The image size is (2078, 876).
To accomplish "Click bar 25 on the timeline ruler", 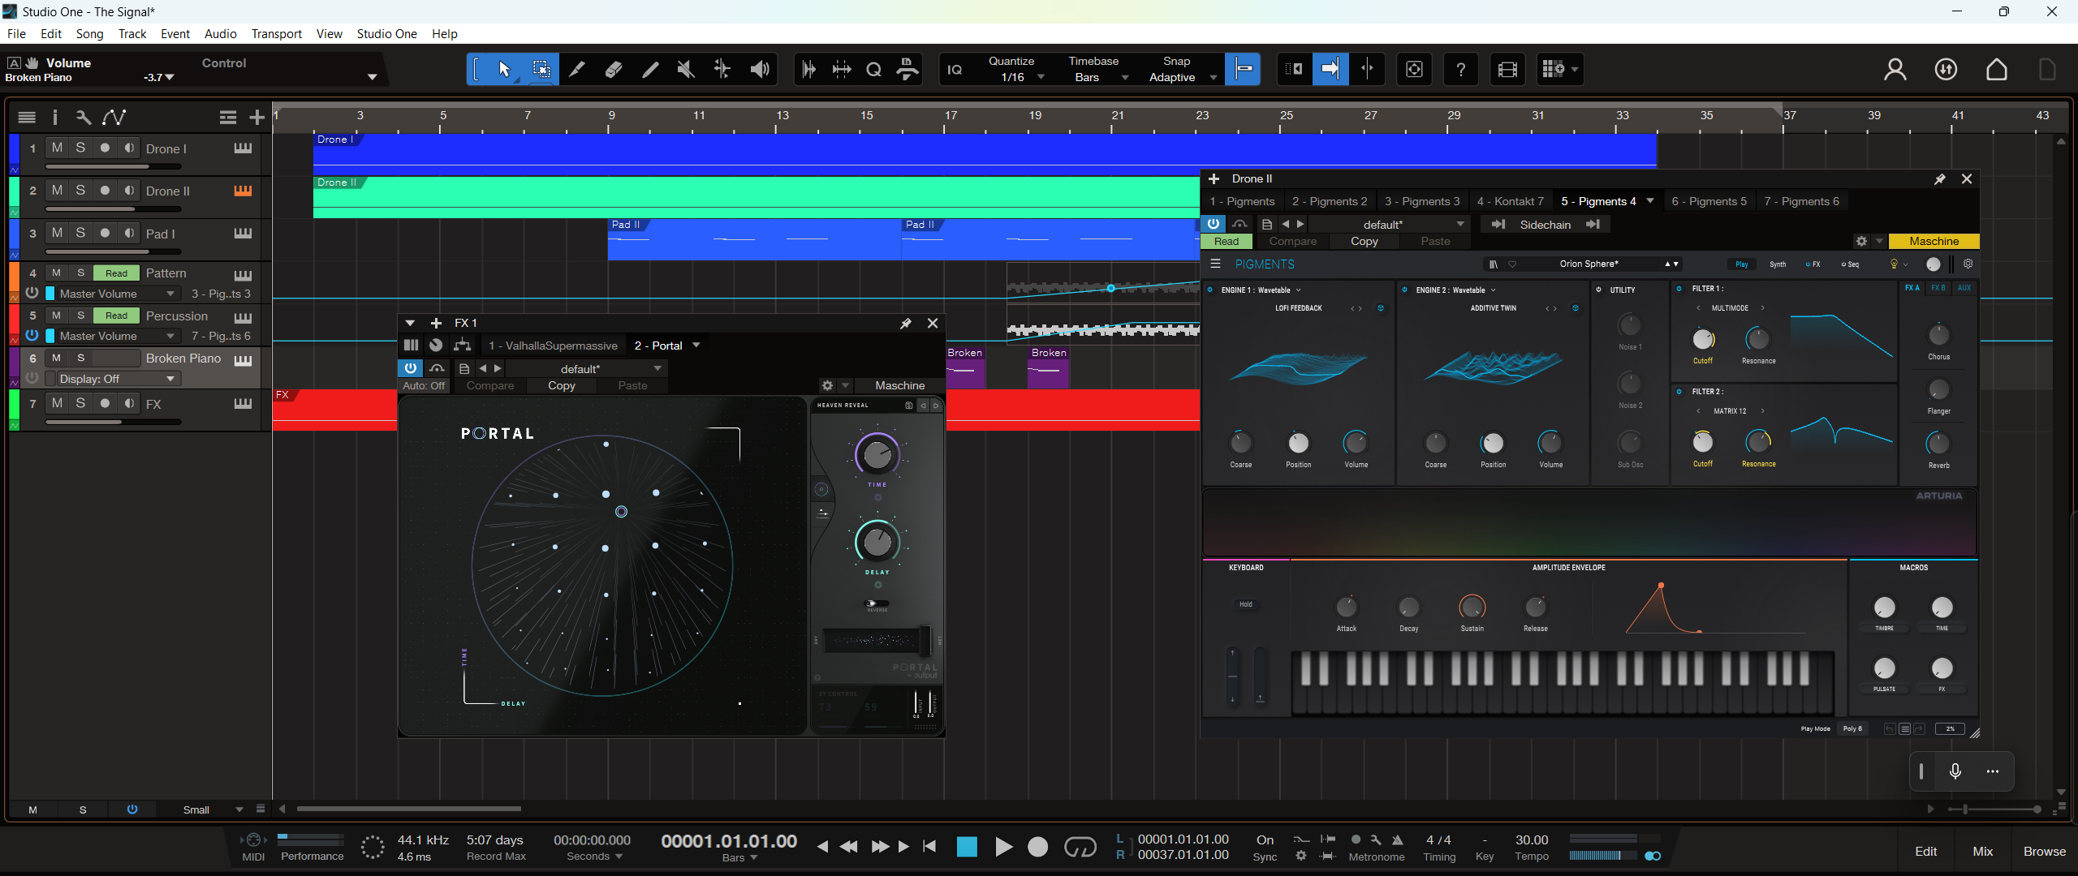I will coord(1287,116).
